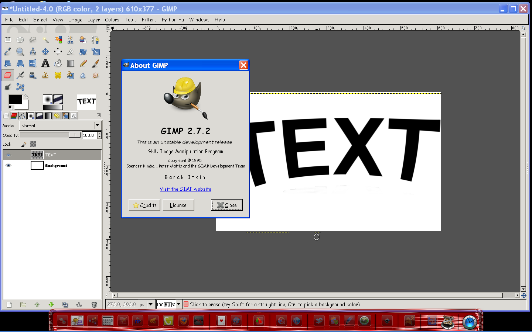The width and height of the screenshot is (532, 332).
Task: Open the px units dropdown in status bar
Action: (x=151, y=304)
